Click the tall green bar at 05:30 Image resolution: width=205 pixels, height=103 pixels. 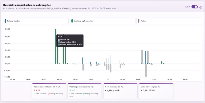pyautogui.click(x=56, y=47)
